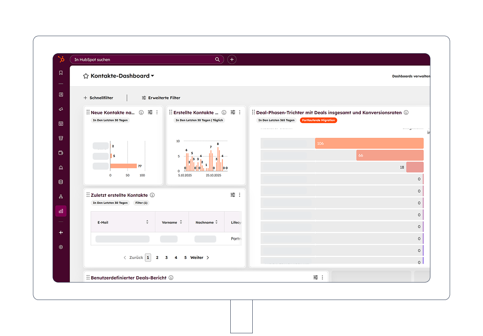483x336 pixels.
Task: Sort table by E-Mail column
Action: (147, 222)
